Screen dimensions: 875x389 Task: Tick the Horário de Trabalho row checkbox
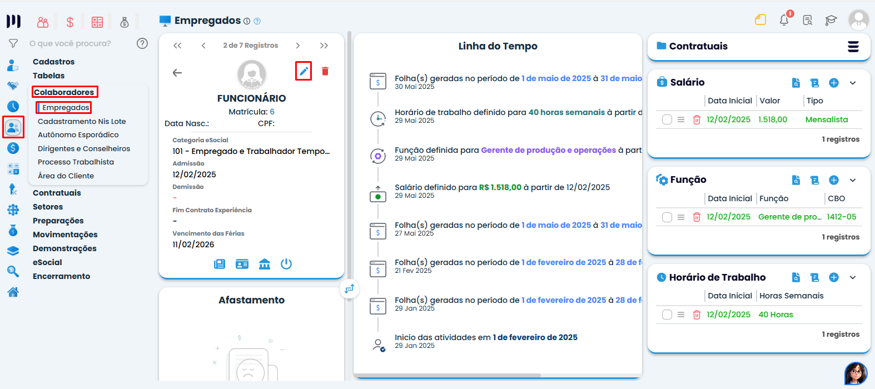667,315
